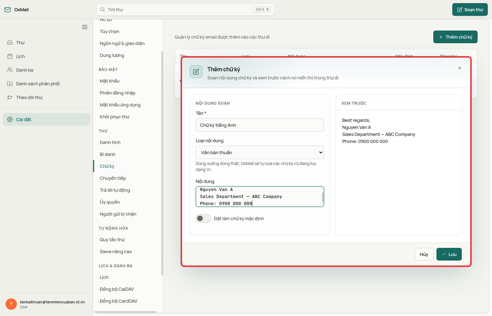Image resolution: width=492 pixels, height=316 pixels.
Task: Open Mật khẩu settings
Action: point(110,81)
